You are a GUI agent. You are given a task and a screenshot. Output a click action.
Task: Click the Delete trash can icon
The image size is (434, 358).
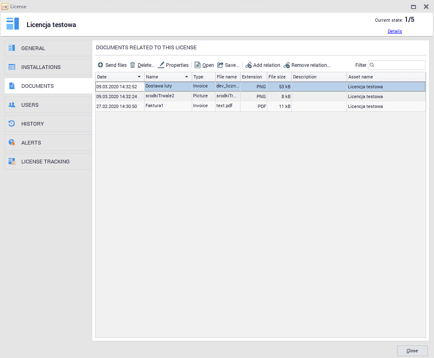click(132, 65)
